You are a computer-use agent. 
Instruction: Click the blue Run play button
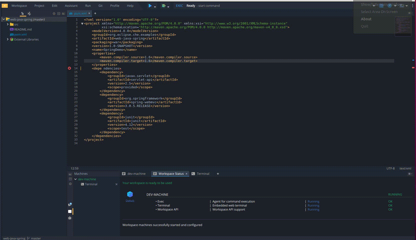[x=150, y=5]
